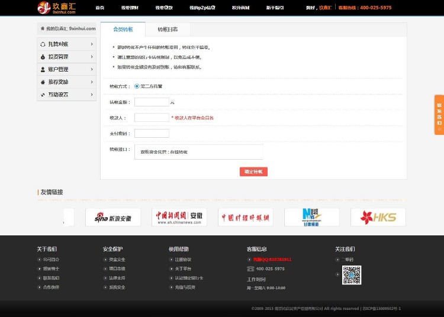Open 我的p2p信贷 in the top navigation

202,8
